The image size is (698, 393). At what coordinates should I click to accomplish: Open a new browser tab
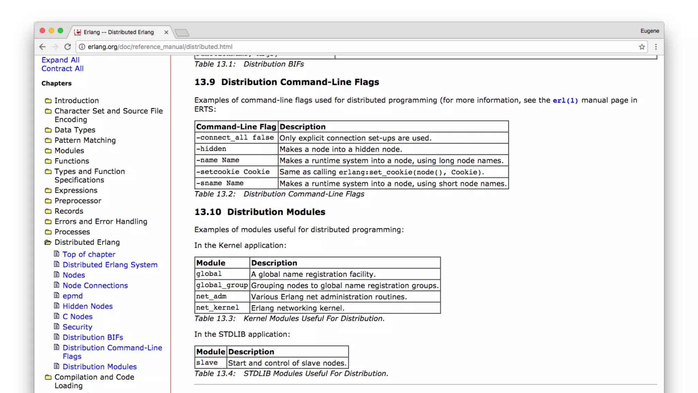click(x=182, y=33)
